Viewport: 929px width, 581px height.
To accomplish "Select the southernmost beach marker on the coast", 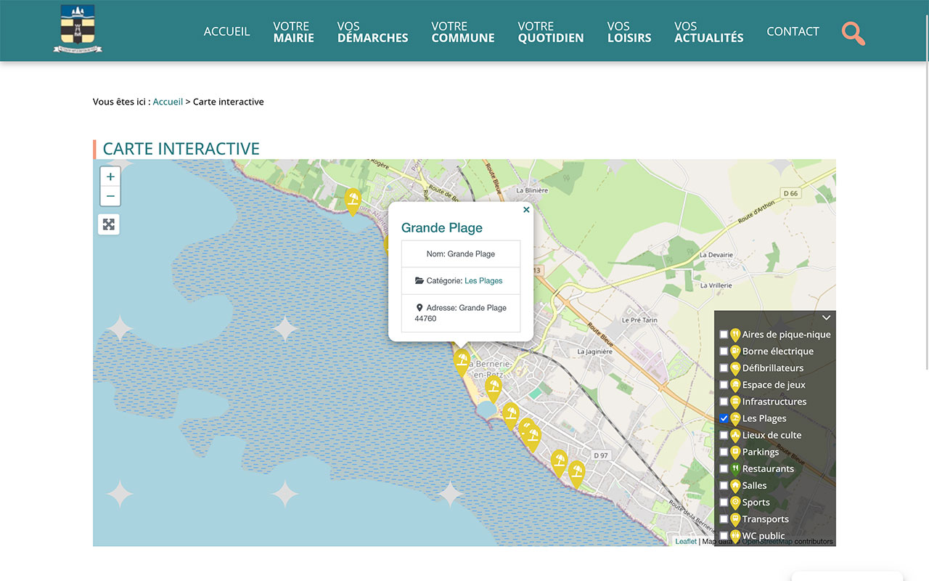I will tap(576, 474).
